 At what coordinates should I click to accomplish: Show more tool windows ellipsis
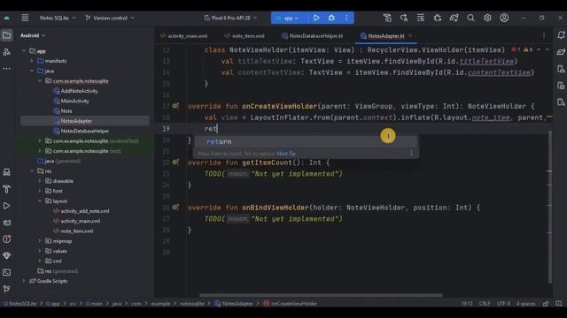tap(6, 69)
